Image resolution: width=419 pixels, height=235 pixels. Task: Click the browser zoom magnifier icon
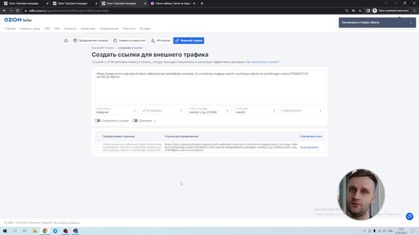tap(347, 10)
